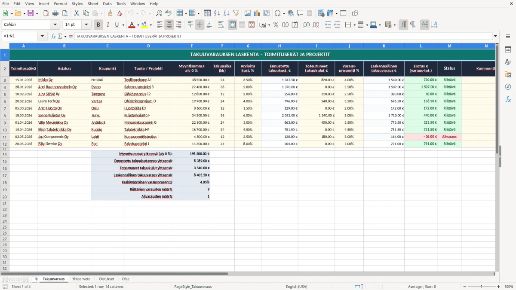
Task: Click inside the formula input line
Action: (283, 36)
